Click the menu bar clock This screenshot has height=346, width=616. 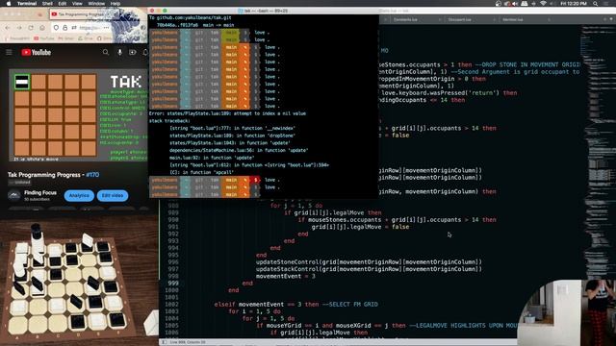tap(574, 4)
